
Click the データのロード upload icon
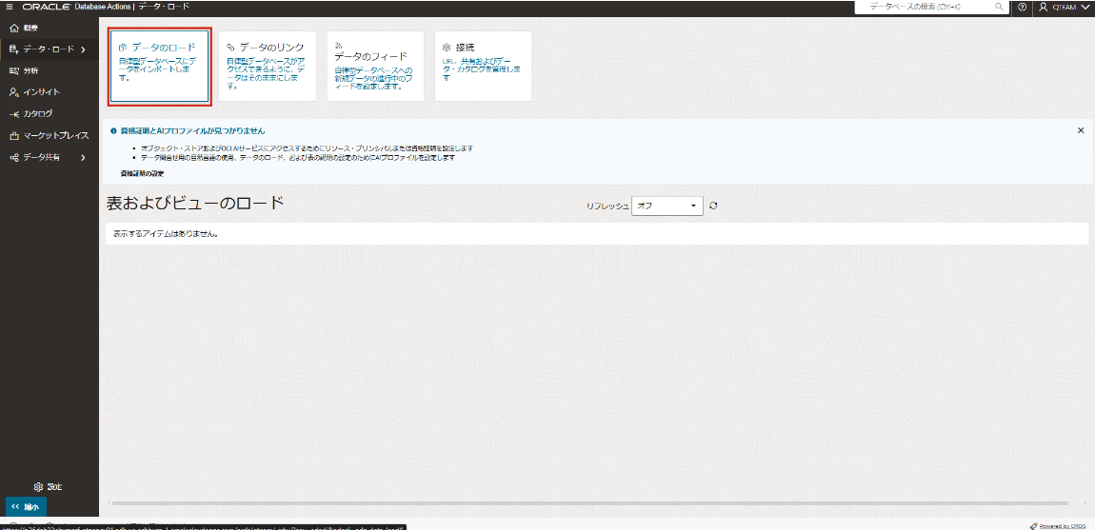[123, 47]
